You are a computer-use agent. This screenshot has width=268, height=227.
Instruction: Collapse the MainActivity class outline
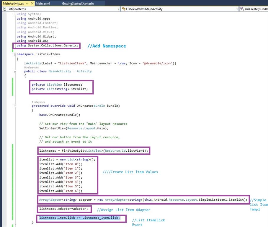coord(15,71)
